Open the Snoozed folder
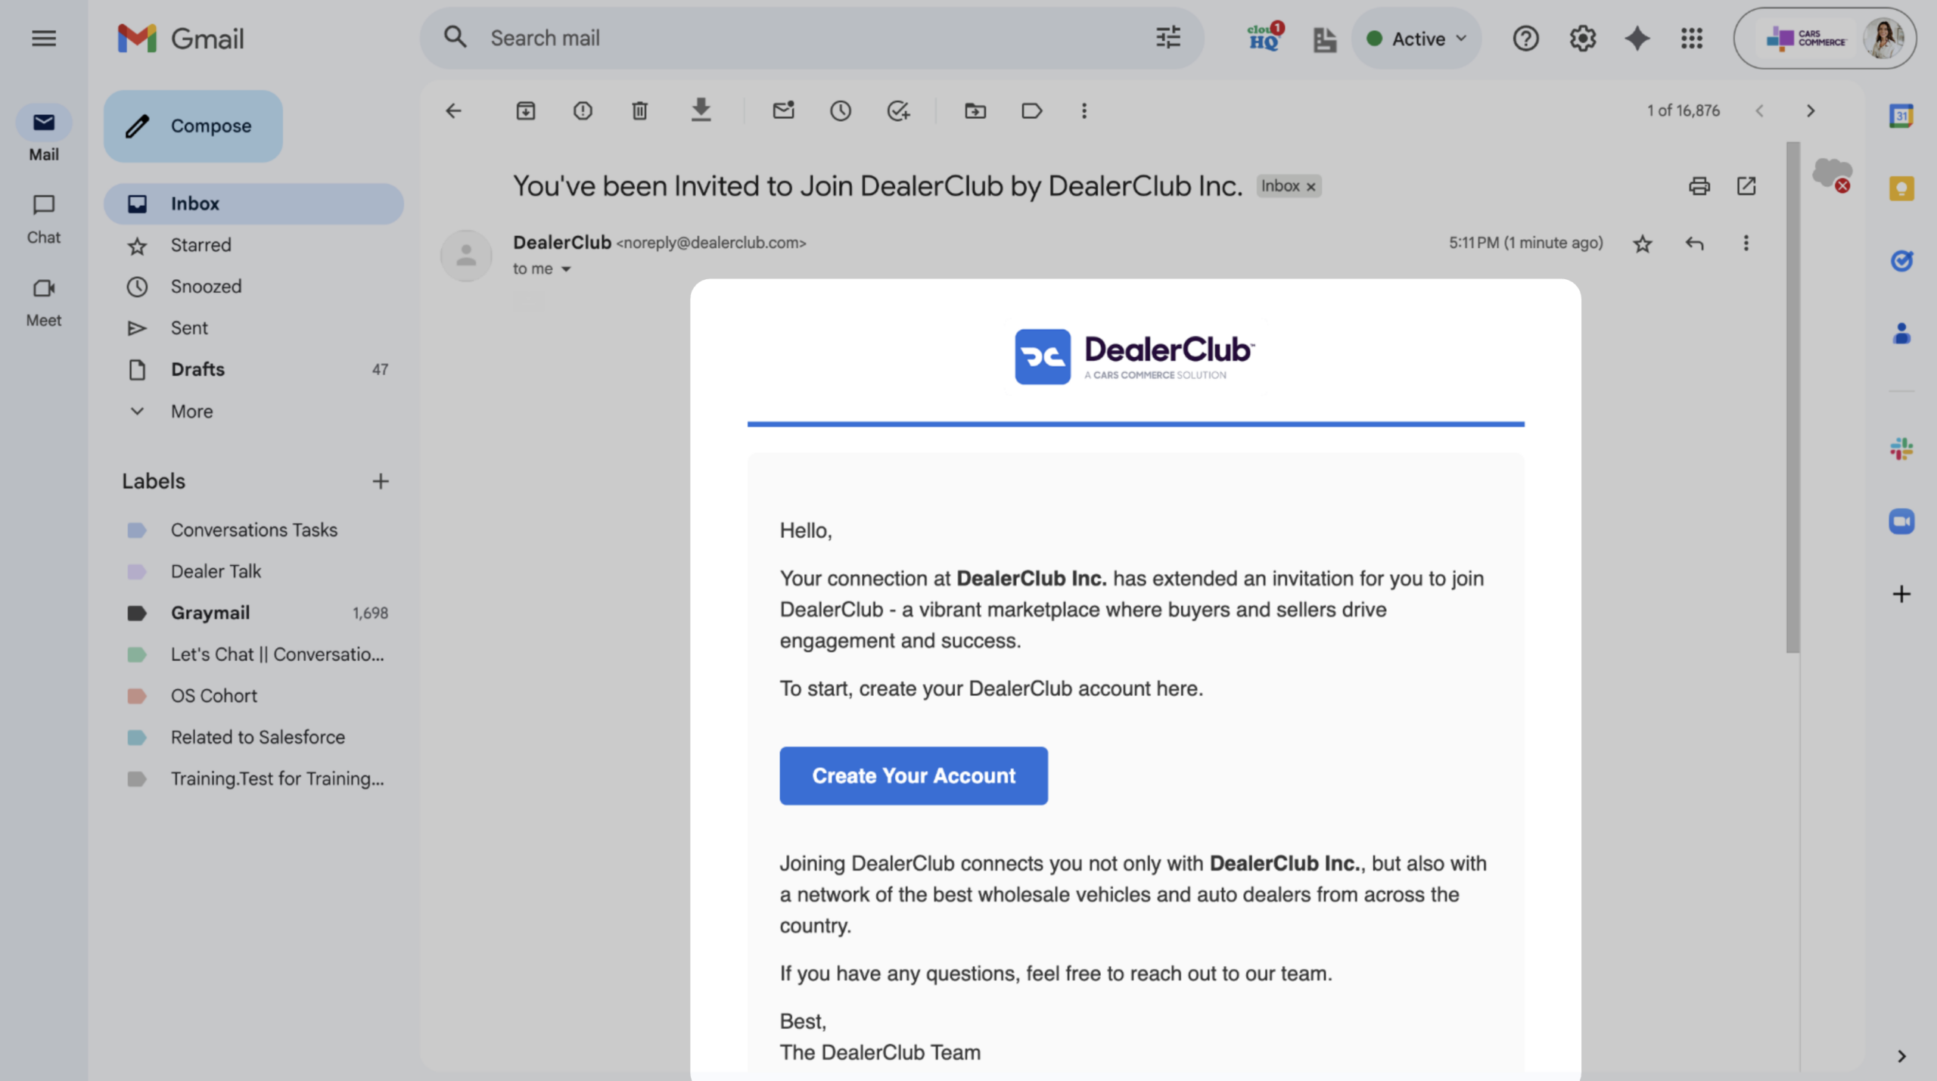 tap(253, 287)
